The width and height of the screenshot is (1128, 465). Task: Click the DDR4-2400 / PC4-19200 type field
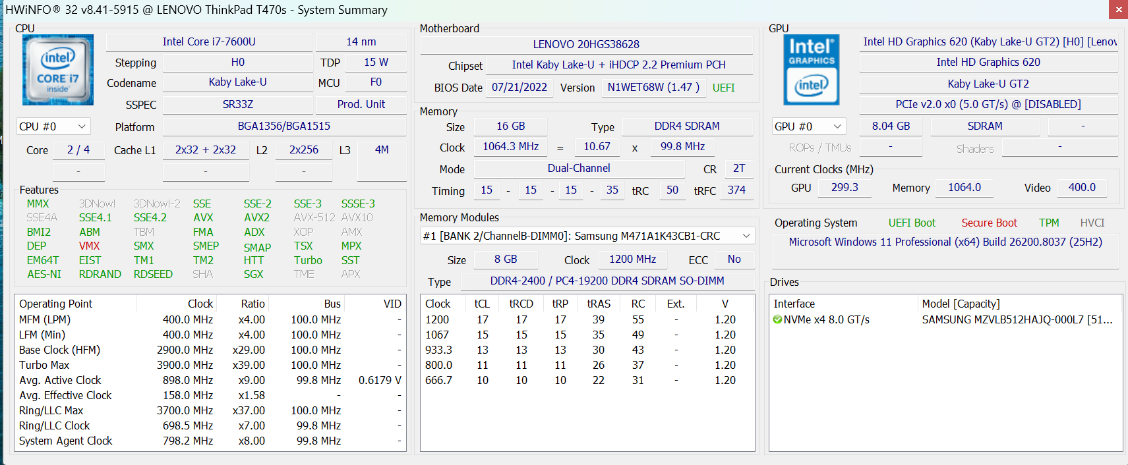(607, 281)
